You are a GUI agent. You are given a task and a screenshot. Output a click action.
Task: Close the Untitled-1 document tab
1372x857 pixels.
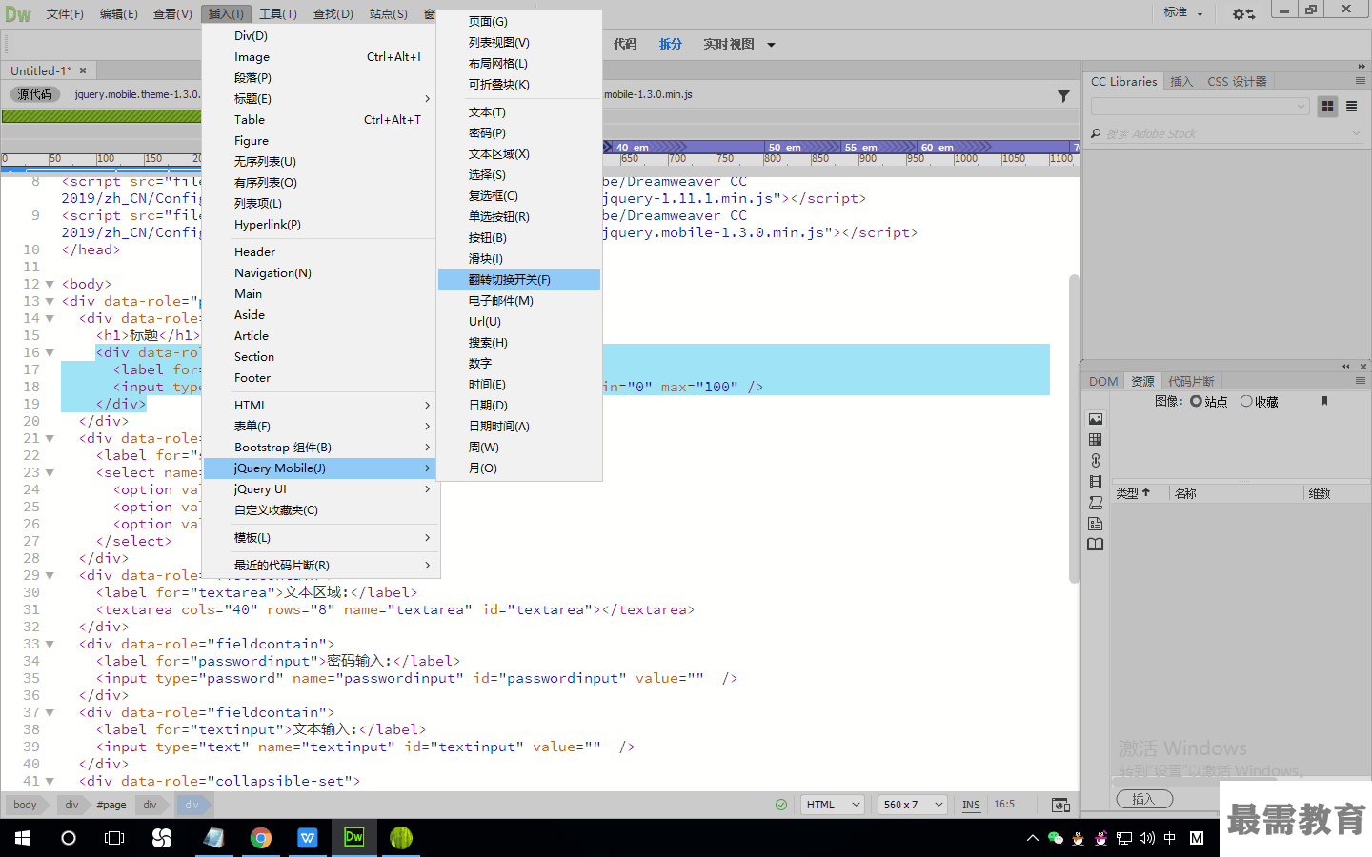coord(83,70)
